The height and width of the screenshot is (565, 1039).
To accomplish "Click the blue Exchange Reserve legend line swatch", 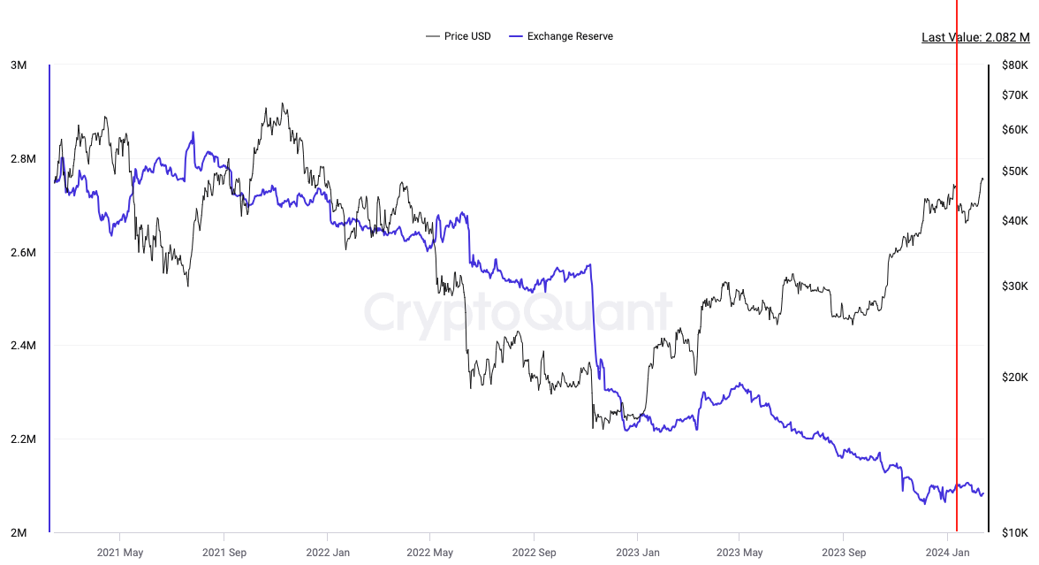I will (x=514, y=36).
